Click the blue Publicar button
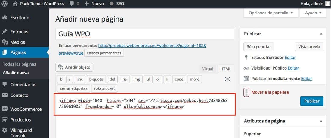Image resolution: width=331 pixels, height=138 pixels. [312, 101]
